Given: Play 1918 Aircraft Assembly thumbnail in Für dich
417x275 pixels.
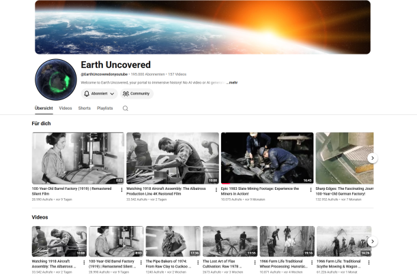Looking at the screenshot, I should [173, 158].
